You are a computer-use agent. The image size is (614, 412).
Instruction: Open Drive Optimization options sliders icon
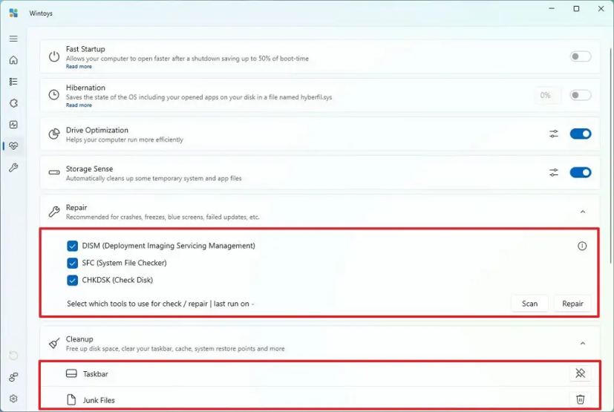(x=554, y=134)
